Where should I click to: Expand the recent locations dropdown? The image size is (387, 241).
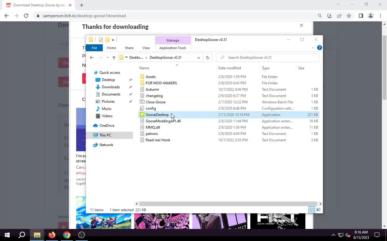[x=108, y=58]
